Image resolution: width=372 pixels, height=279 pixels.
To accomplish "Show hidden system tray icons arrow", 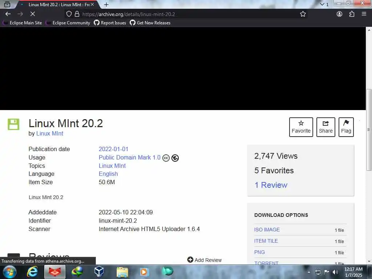I will (x=309, y=272).
